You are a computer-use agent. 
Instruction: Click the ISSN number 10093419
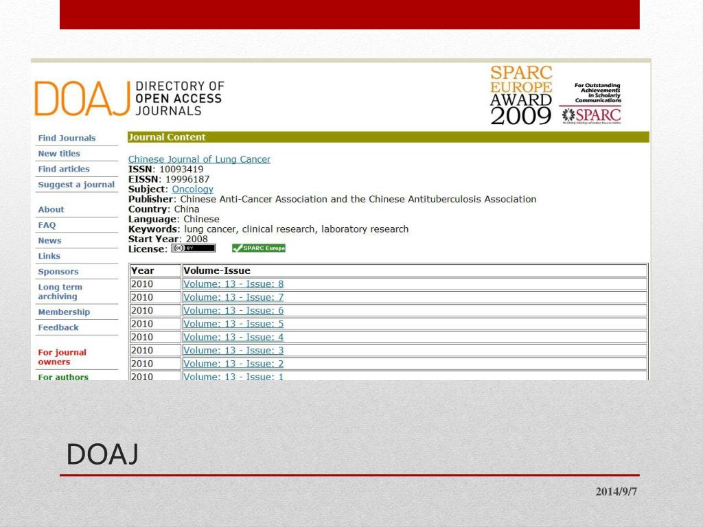181,169
